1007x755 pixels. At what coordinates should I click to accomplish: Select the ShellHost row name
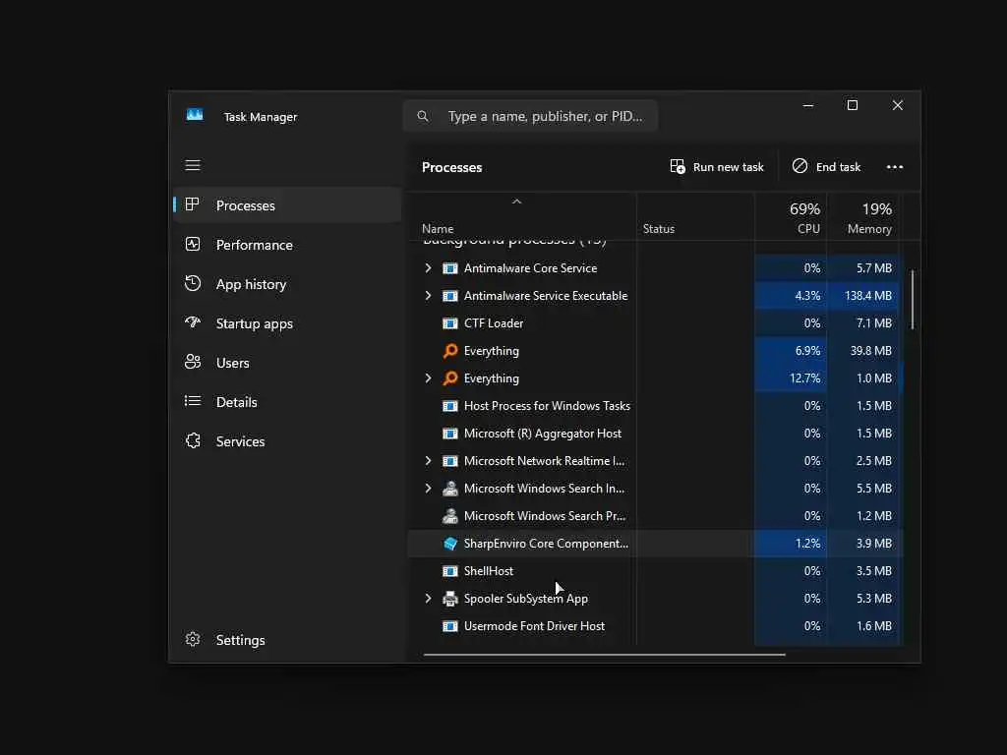coord(489,571)
